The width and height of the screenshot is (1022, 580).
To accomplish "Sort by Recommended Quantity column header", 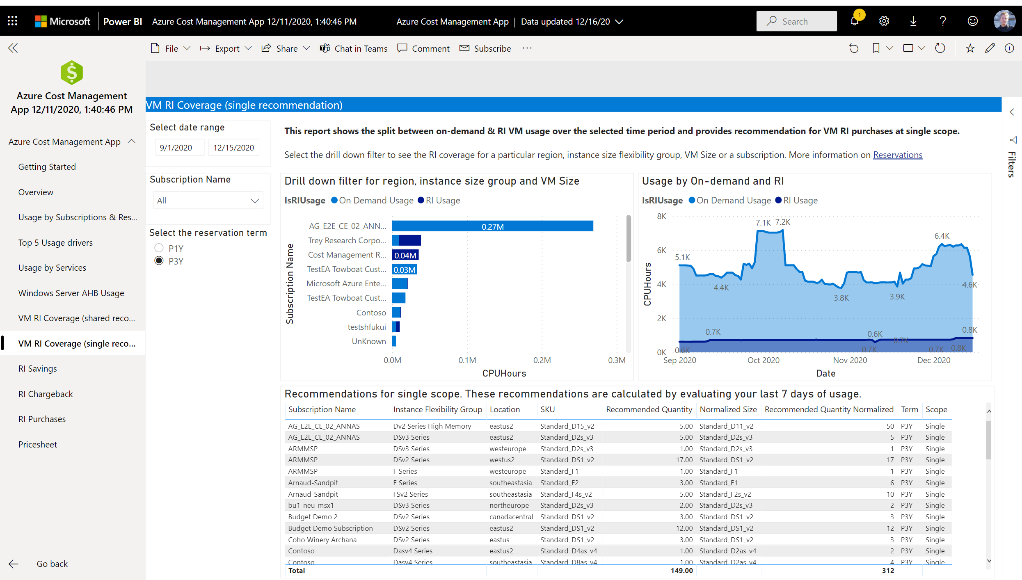I will 649,410.
